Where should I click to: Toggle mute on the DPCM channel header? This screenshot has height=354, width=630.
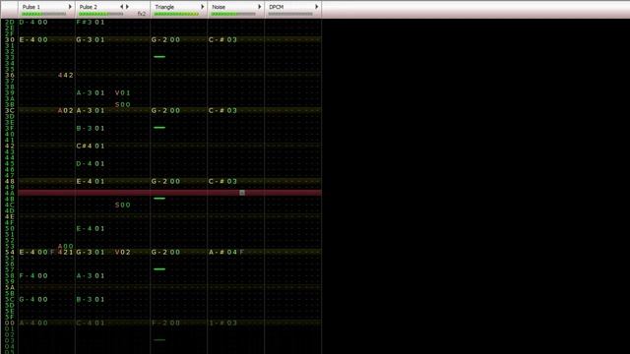coord(277,7)
